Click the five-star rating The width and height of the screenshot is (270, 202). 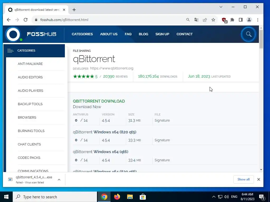coord(84,77)
